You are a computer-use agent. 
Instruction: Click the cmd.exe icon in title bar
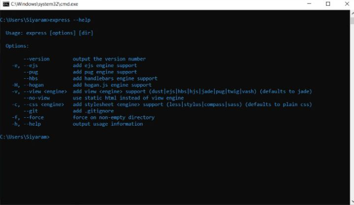(5, 4)
